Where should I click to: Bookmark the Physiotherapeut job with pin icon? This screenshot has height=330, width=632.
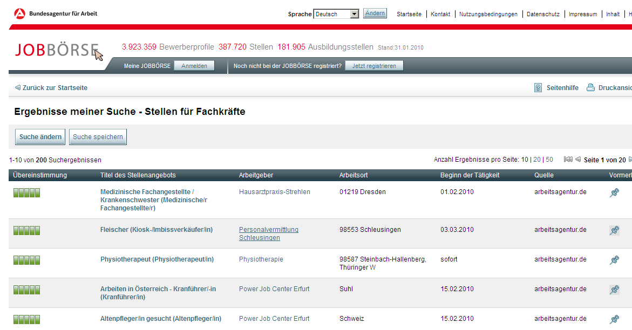click(614, 260)
